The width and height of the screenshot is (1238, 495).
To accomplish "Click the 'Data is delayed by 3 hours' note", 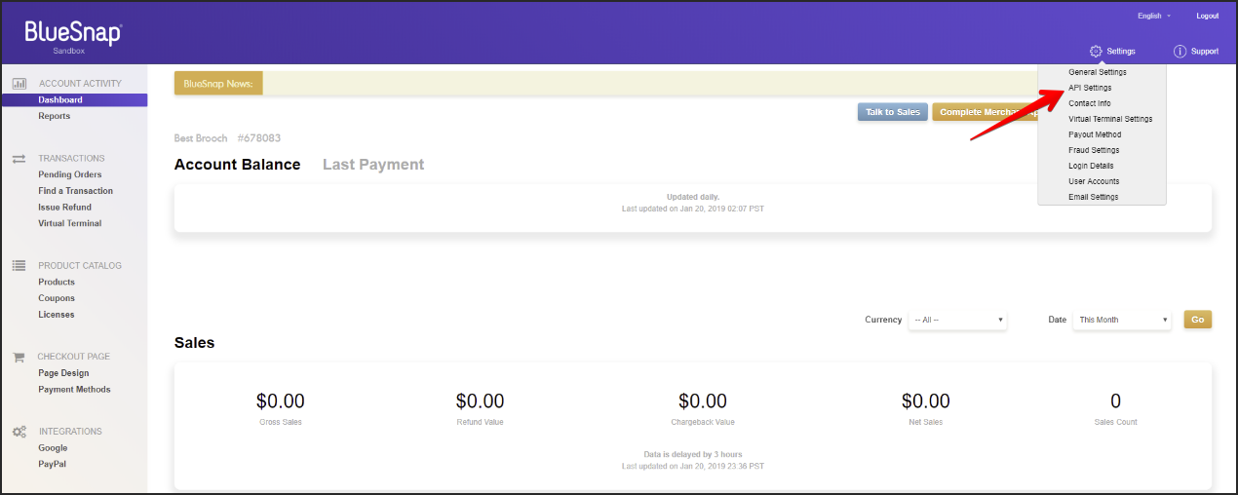I will [x=693, y=455].
